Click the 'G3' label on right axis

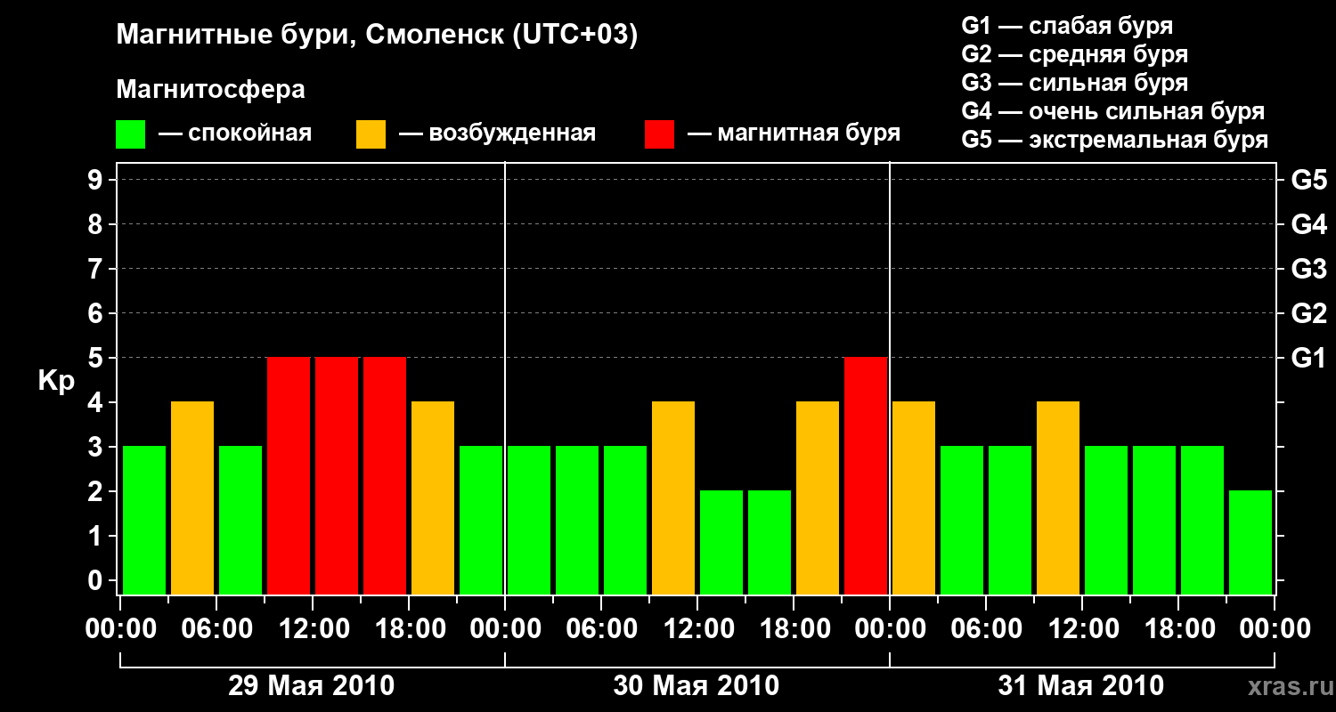tap(1308, 269)
